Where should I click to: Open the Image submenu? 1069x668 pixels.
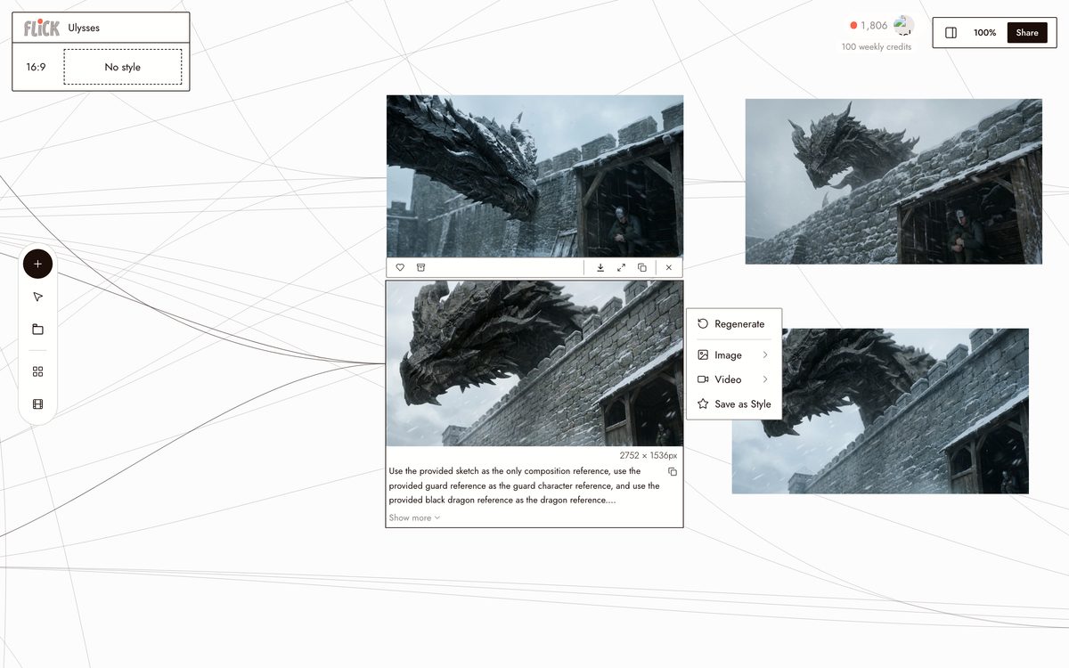tap(734, 354)
